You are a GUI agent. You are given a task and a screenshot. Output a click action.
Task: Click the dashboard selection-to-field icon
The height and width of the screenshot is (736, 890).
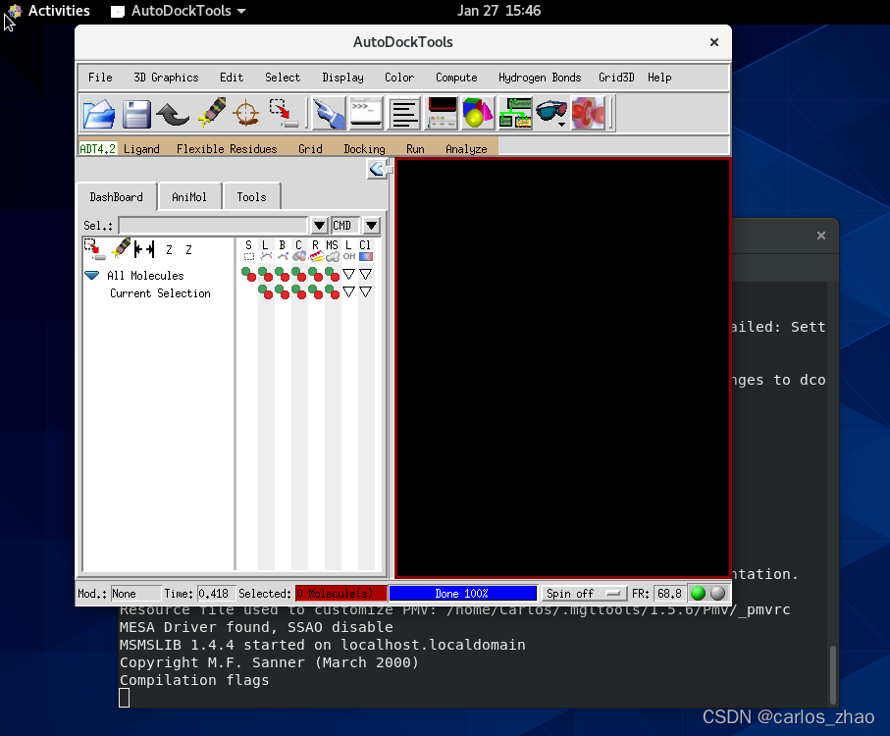[94, 249]
